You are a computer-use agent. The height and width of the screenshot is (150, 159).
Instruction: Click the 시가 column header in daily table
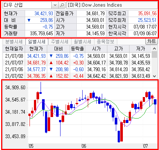click(x=96, y=49)
